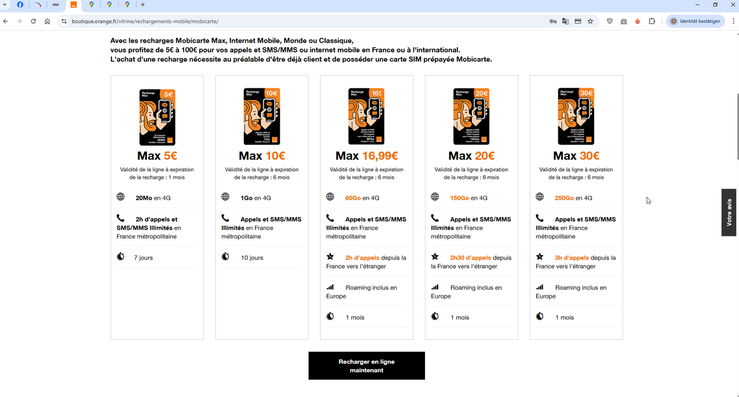Click the Identität bestätigen profile button
Viewport: 739px width, 397px height.
696,21
